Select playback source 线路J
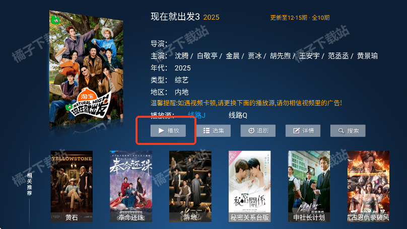 (196, 115)
